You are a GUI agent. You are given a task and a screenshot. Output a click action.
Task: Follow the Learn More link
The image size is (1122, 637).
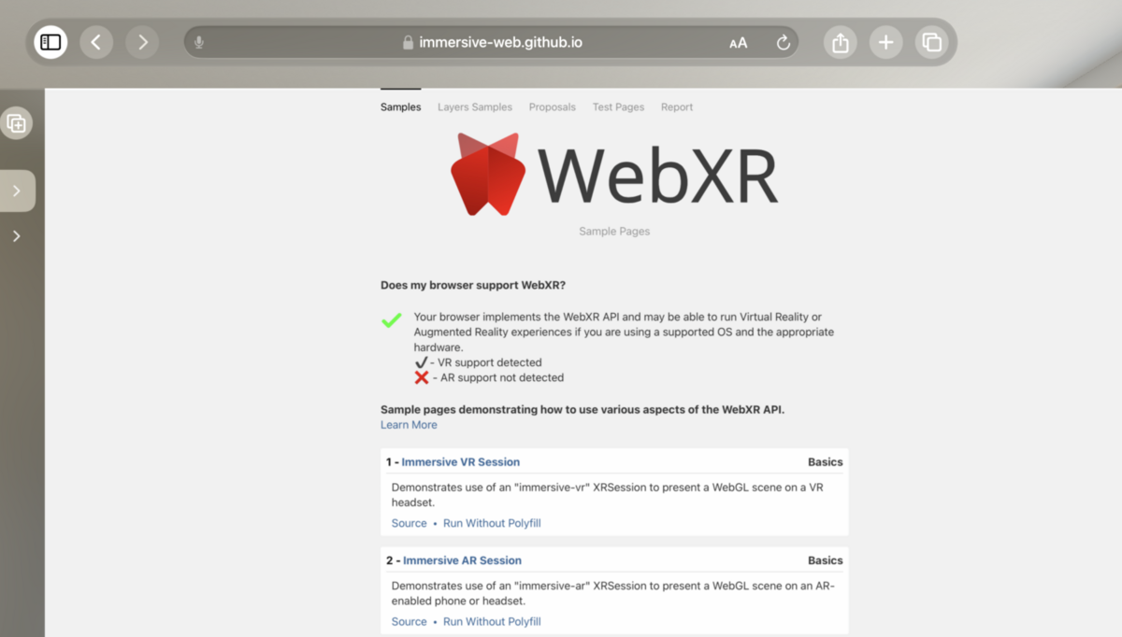click(x=409, y=425)
